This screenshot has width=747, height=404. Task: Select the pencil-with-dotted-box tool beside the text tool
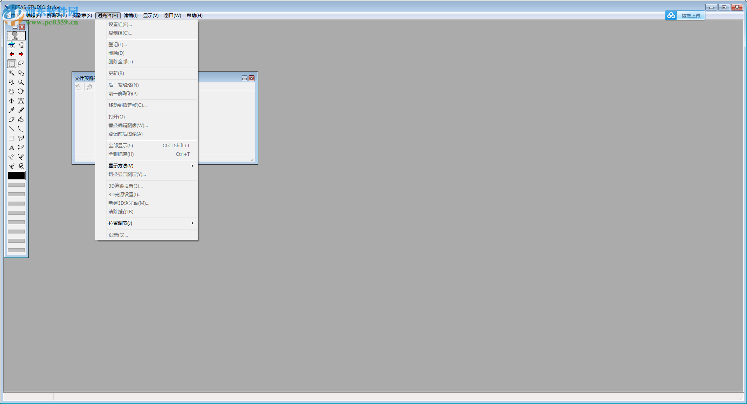[21, 148]
